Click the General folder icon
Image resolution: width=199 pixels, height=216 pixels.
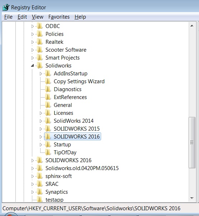(x=48, y=105)
